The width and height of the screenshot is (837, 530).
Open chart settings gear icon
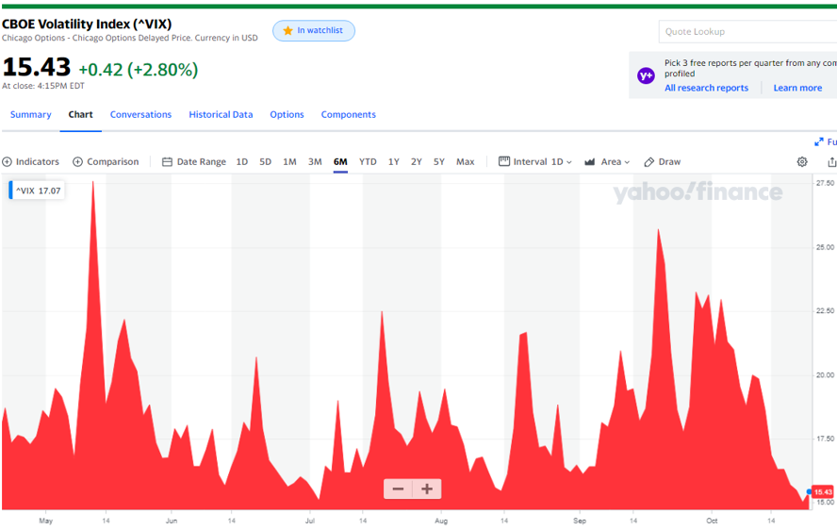coord(802,162)
